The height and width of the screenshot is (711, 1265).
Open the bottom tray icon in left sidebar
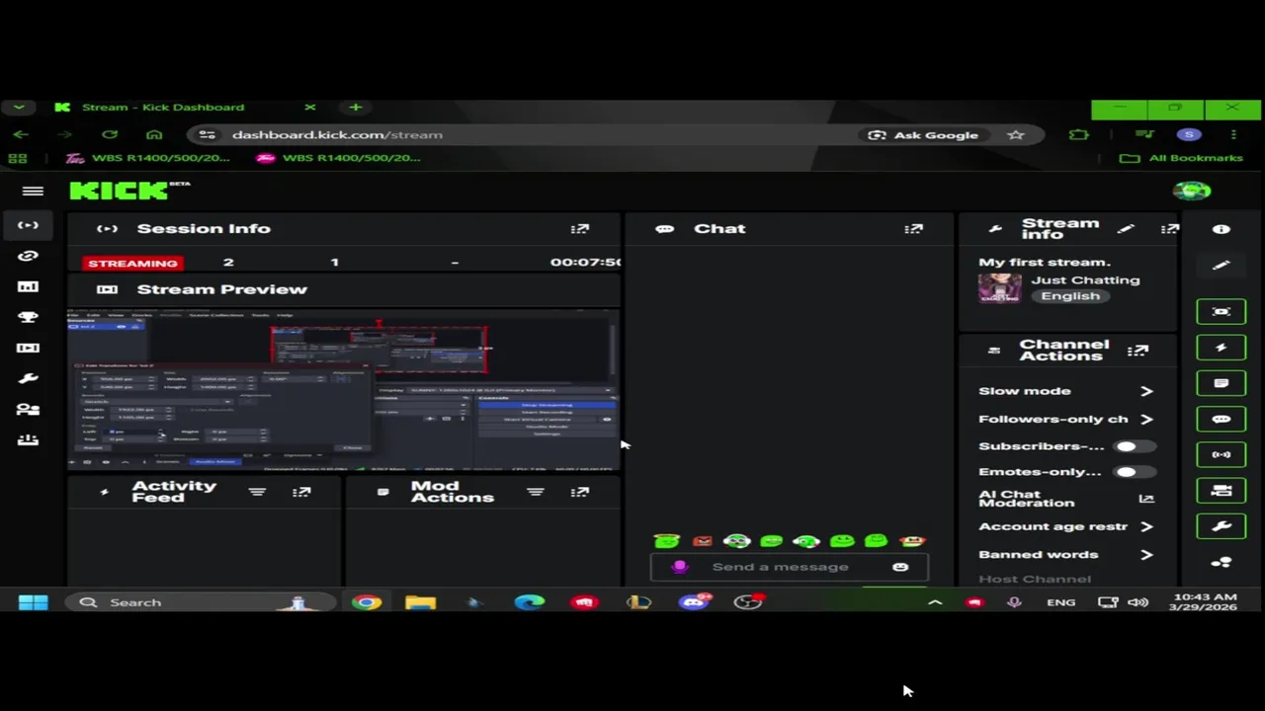28,440
